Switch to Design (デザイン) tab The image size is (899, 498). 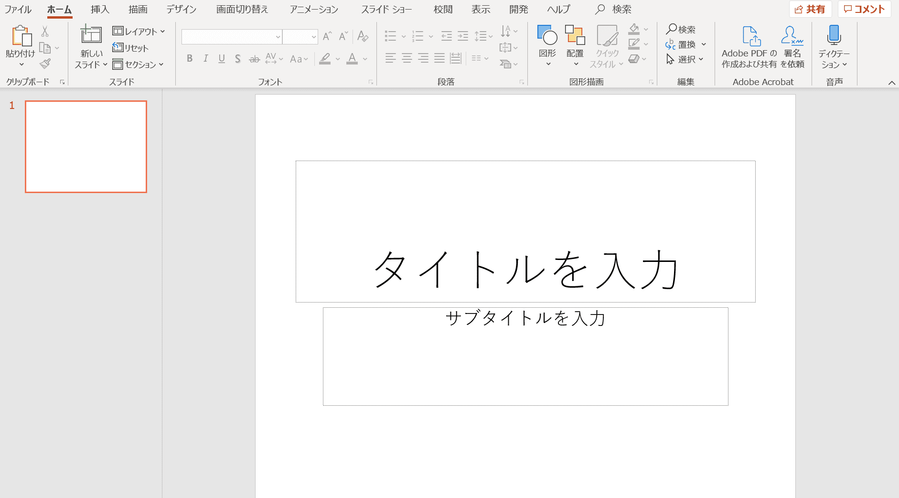pos(181,10)
